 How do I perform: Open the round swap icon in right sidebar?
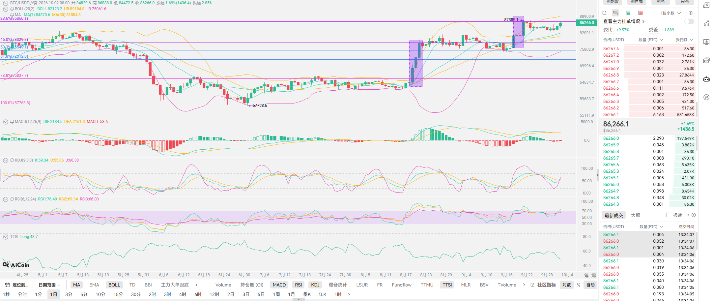(x=706, y=97)
